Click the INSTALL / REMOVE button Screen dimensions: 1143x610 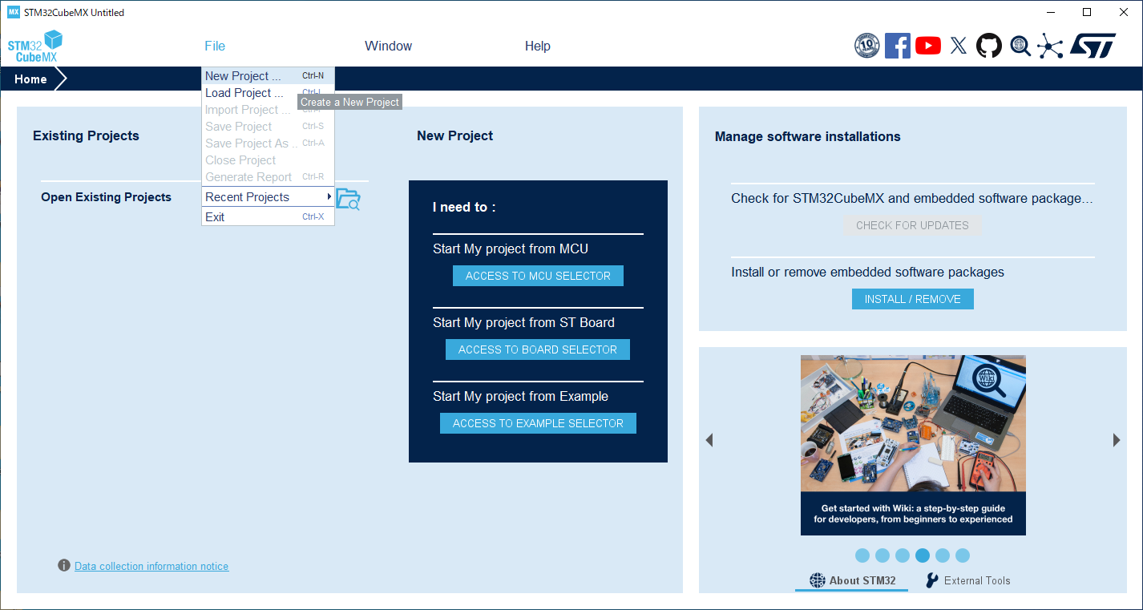912,299
